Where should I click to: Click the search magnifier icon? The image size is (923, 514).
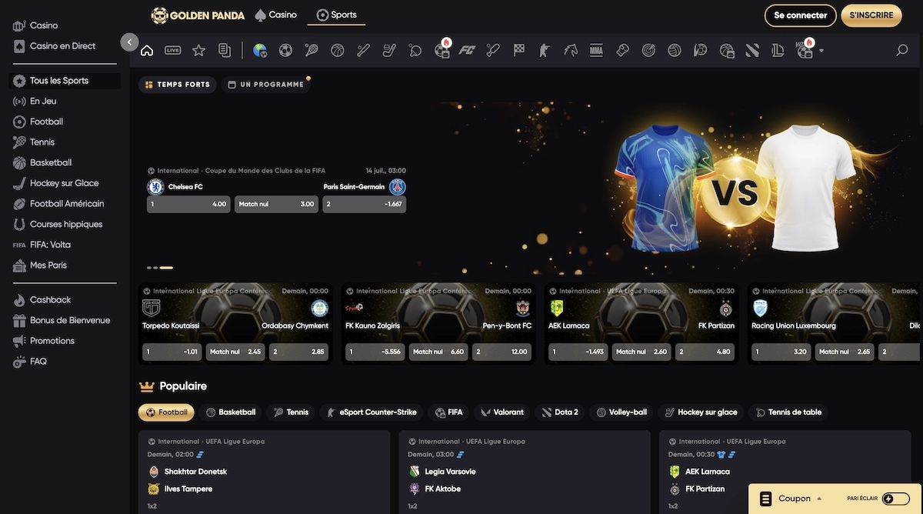pyautogui.click(x=902, y=51)
